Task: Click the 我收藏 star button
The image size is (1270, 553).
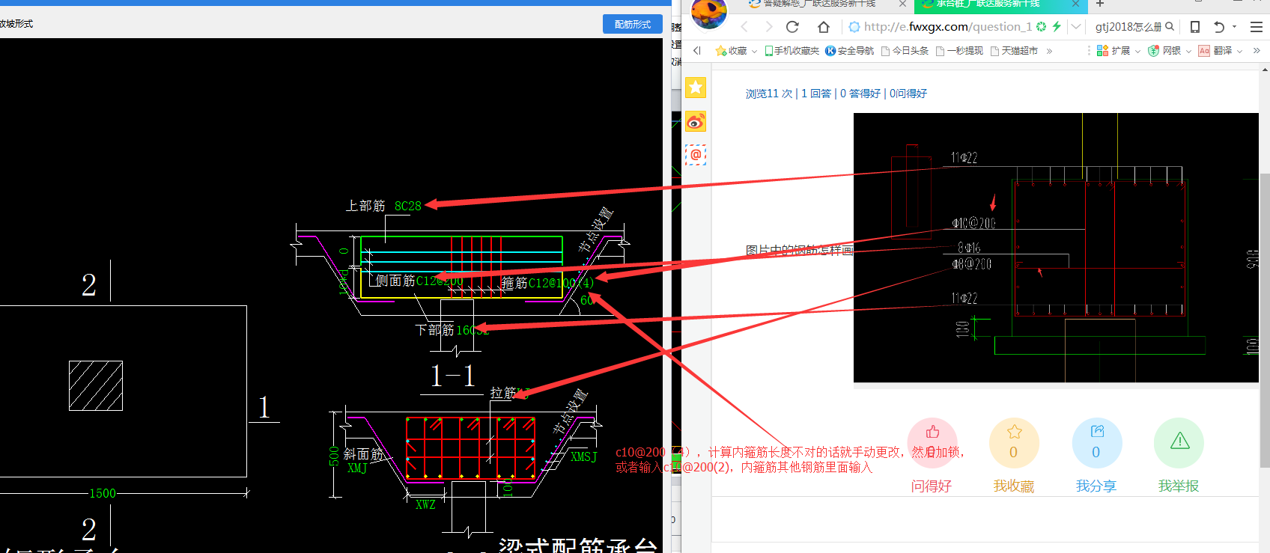Action: pos(1014,443)
